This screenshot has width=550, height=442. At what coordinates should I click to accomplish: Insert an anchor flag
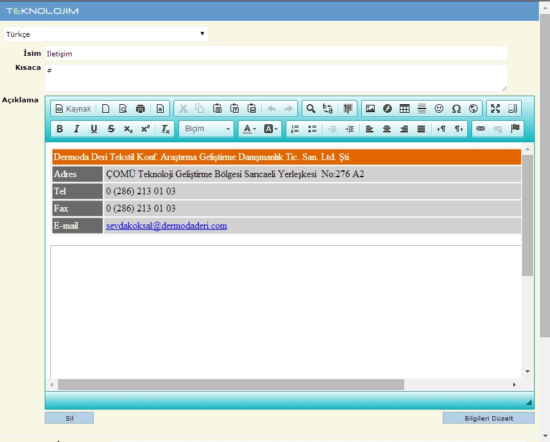[x=515, y=129]
